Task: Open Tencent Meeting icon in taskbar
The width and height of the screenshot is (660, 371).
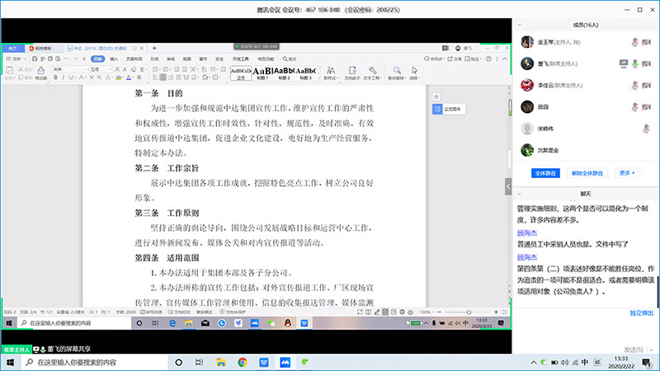Action: [285, 362]
